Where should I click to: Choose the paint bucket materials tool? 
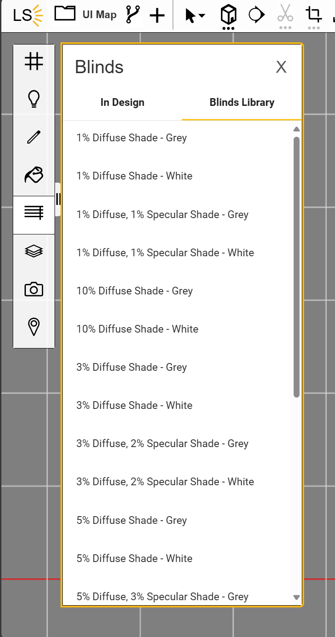pos(34,174)
